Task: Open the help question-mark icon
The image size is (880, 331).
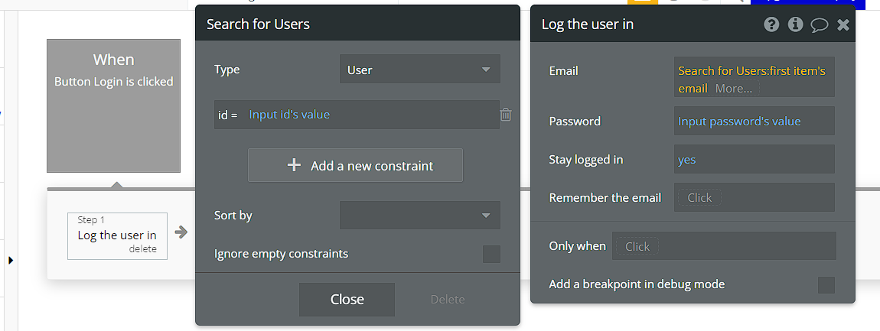Action: click(771, 24)
